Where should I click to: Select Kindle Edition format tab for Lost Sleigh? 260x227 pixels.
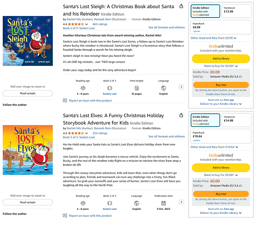tap(206, 11)
